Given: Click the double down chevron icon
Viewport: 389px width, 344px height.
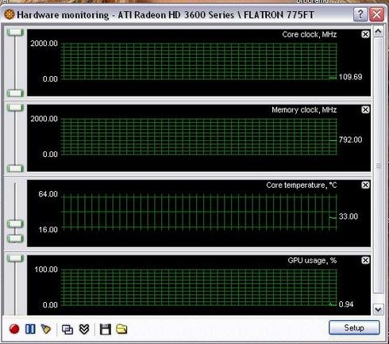Looking at the screenshot, I should [84, 329].
